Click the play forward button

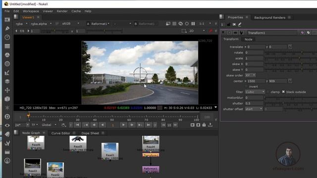coord(123,125)
